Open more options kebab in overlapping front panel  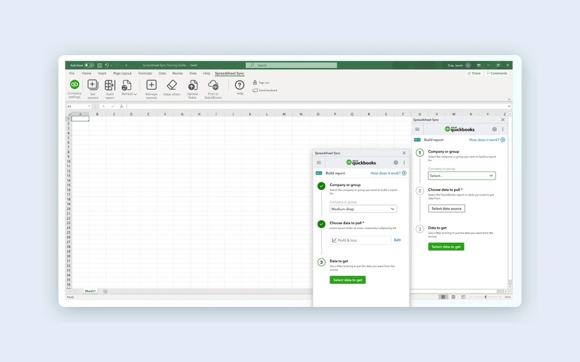[x=404, y=162]
